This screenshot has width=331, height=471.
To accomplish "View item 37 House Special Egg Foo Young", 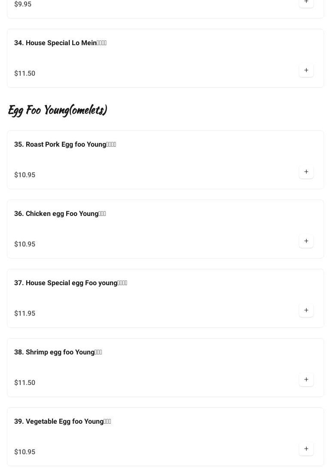I will pos(70,283).
